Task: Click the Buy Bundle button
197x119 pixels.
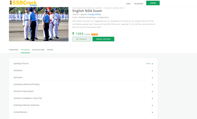Action: pyautogui.click(x=81, y=39)
